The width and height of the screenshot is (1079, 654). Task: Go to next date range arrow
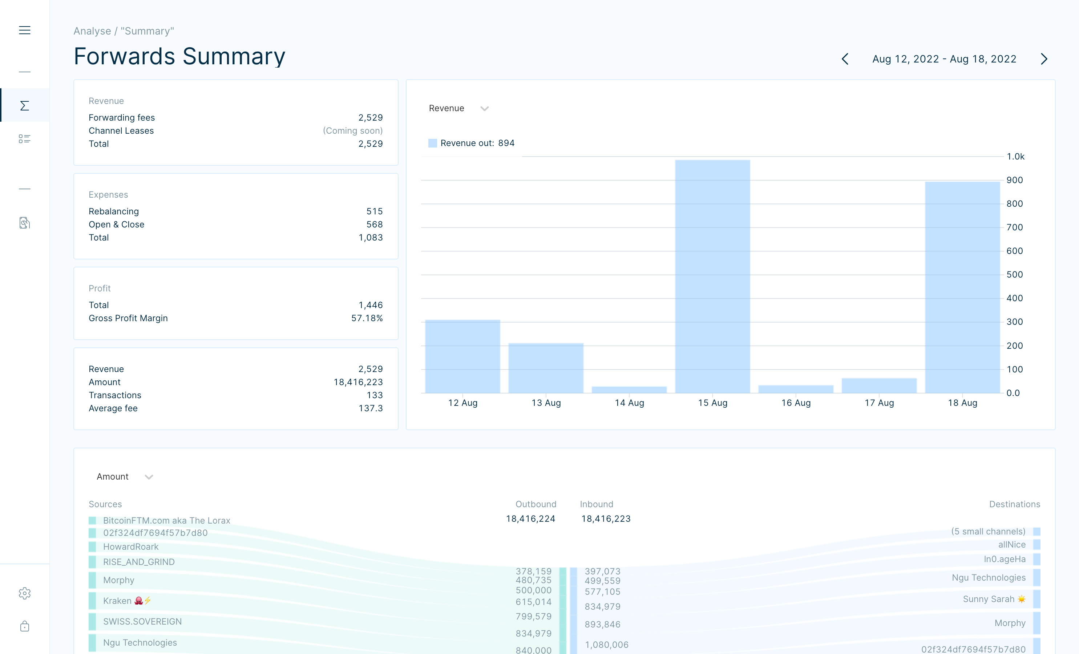click(1044, 59)
